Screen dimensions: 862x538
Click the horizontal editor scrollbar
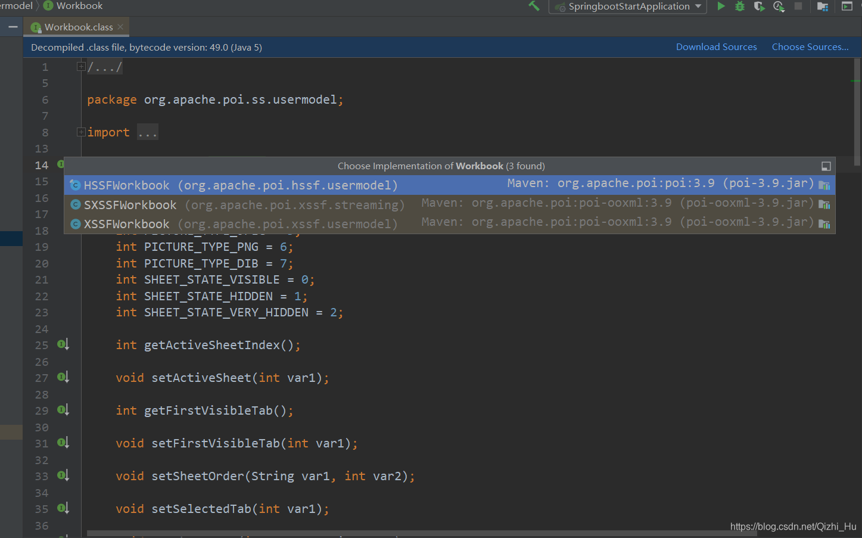(422, 533)
